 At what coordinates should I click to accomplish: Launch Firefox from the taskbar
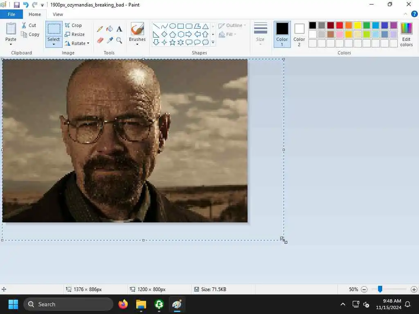point(123,304)
